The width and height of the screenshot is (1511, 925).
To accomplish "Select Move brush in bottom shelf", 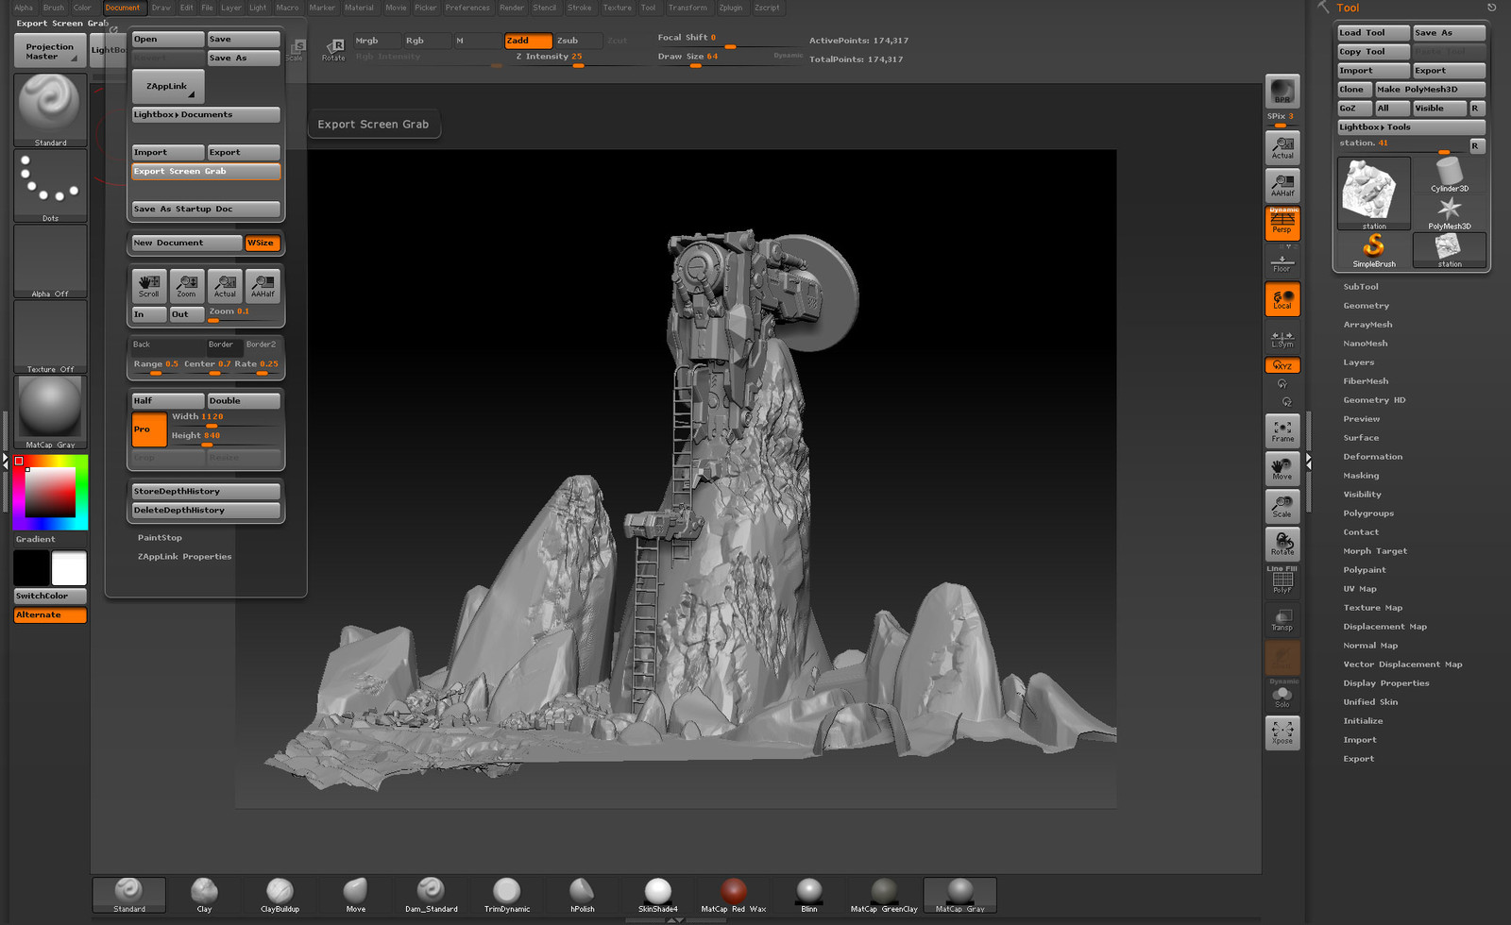I will (355, 895).
